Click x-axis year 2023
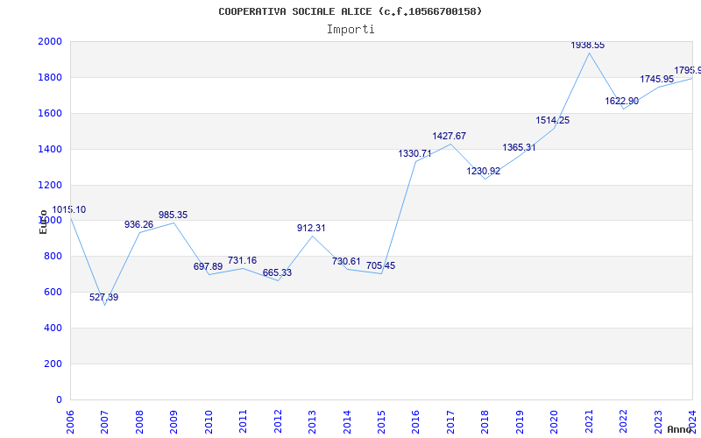The width and height of the screenshot is (701, 438). [659, 422]
